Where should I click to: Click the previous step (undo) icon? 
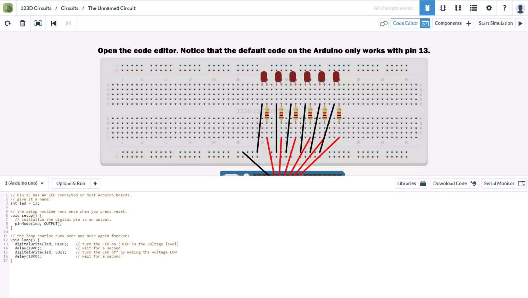(53, 23)
